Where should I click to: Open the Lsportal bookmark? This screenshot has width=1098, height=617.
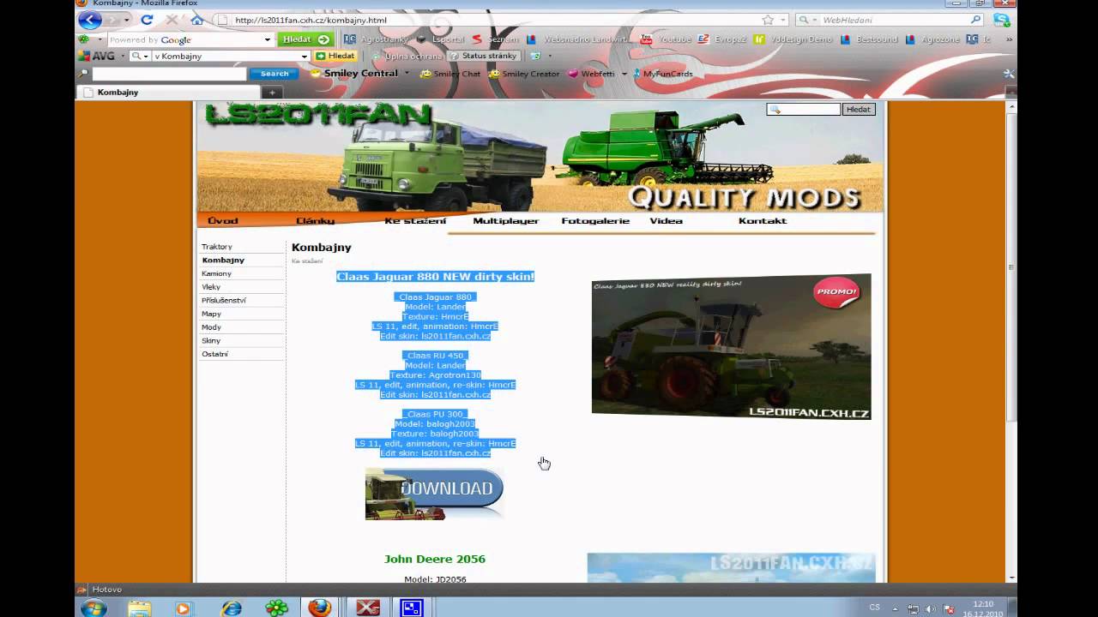coord(441,39)
